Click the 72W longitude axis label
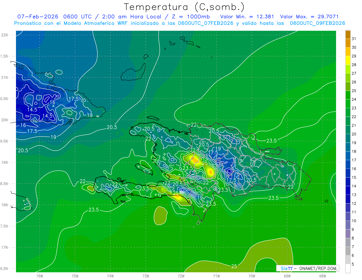 (x=181, y=276)
